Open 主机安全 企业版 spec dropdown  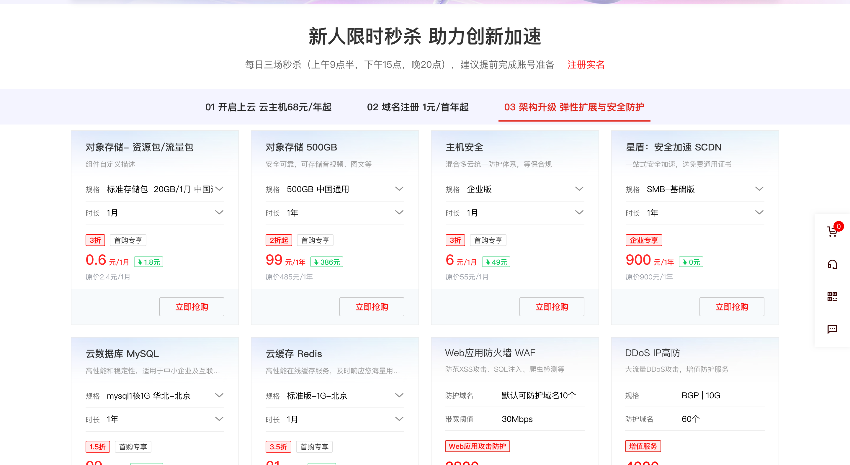point(579,189)
